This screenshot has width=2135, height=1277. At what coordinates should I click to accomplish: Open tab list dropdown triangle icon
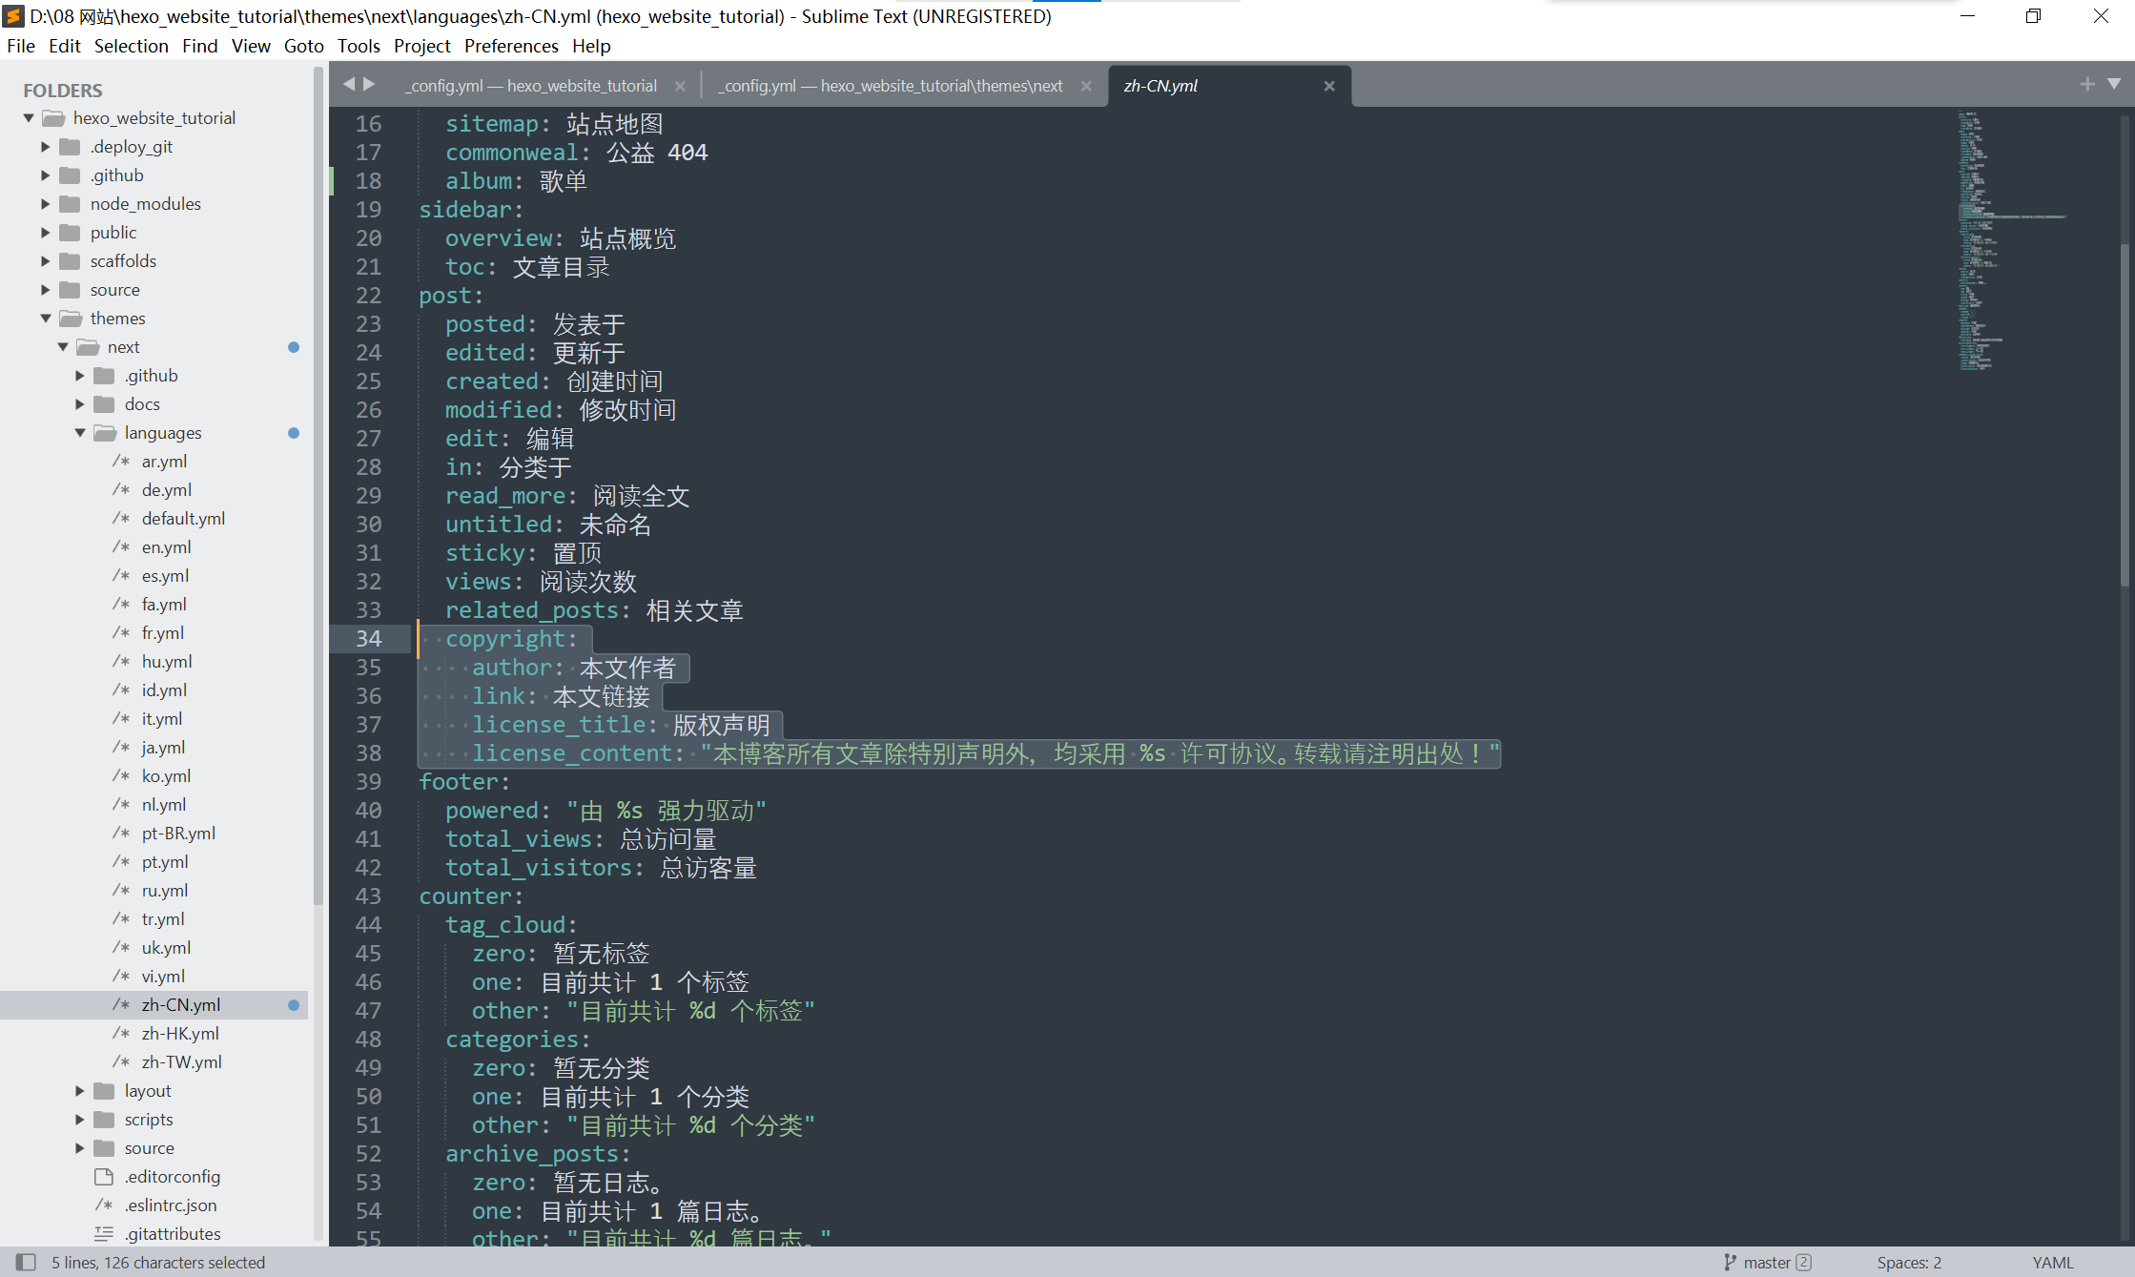point(2114,85)
